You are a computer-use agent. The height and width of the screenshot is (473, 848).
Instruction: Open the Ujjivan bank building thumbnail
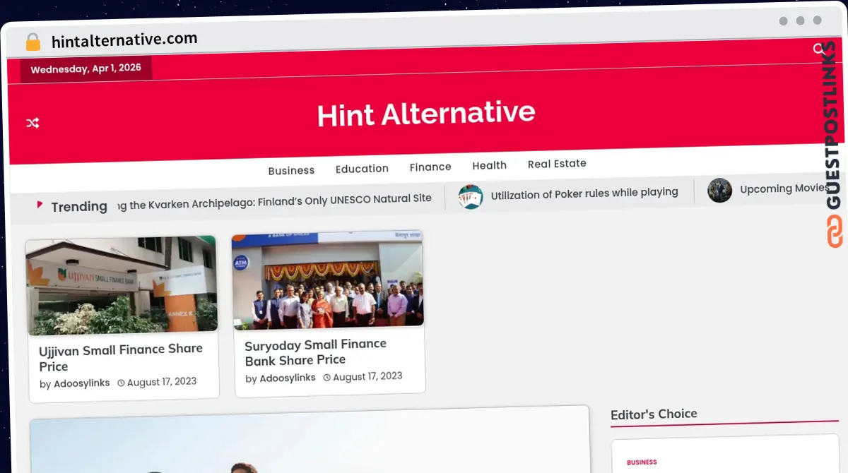pyautogui.click(x=122, y=285)
